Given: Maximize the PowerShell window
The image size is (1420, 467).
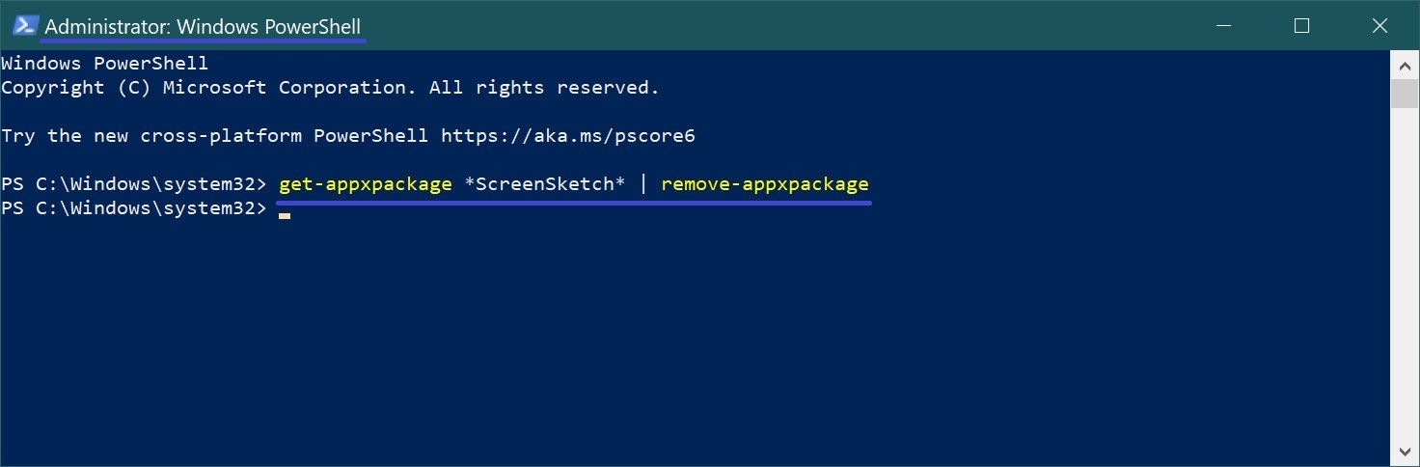Looking at the screenshot, I should coord(1301,26).
